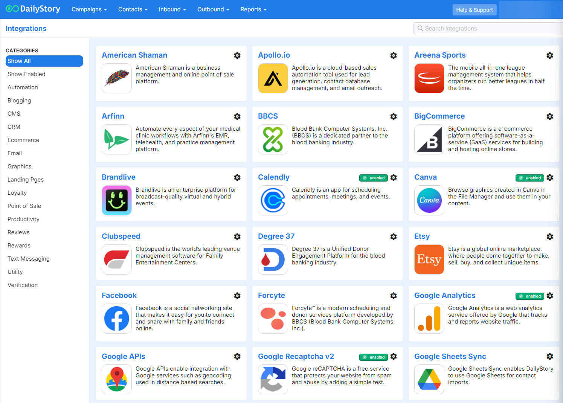The height and width of the screenshot is (403, 563).
Task: Click the Calendly logo icon
Action: pos(273,200)
